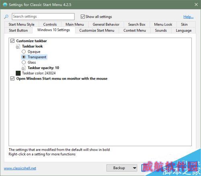The width and height of the screenshot is (201, 176).
Task: Open the Customize Start Menu tab
Action: [x=97, y=31]
